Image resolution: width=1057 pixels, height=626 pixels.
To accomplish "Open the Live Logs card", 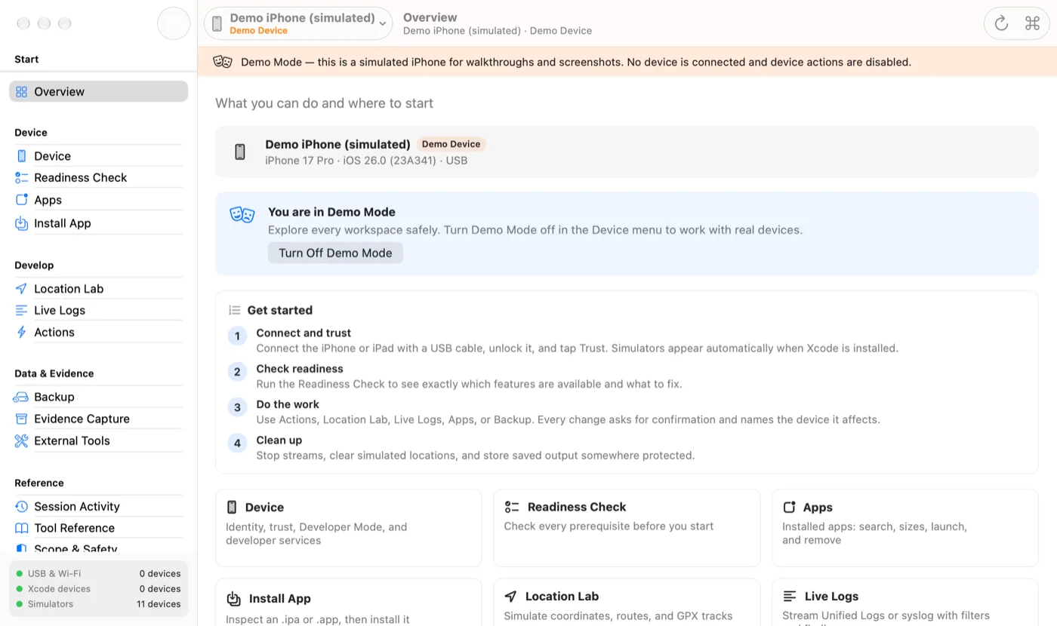I will point(905,602).
